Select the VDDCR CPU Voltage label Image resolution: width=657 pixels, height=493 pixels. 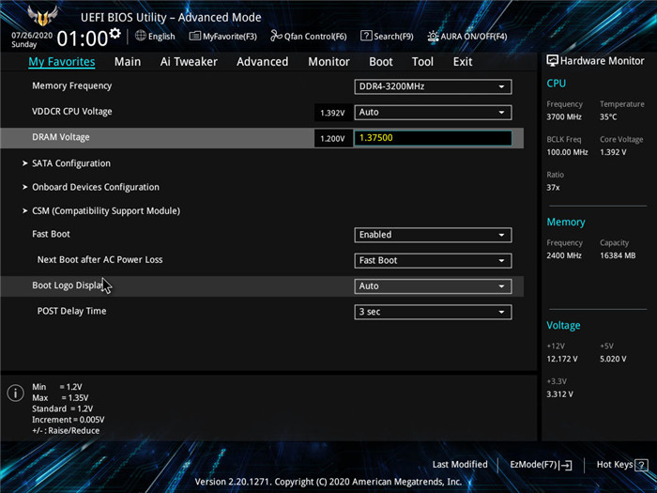point(72,112)
